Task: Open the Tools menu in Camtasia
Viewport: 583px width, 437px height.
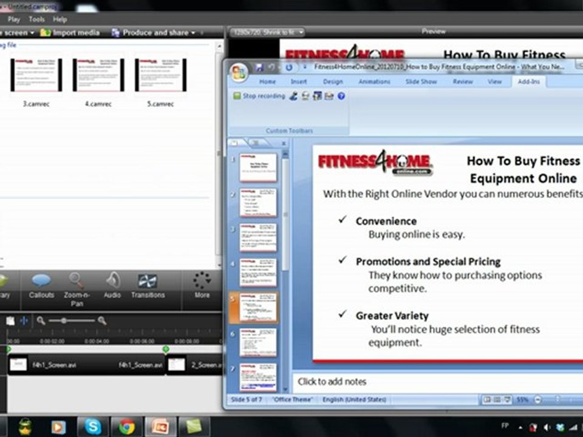Action: pyautogui.click(x=36, y=19)
